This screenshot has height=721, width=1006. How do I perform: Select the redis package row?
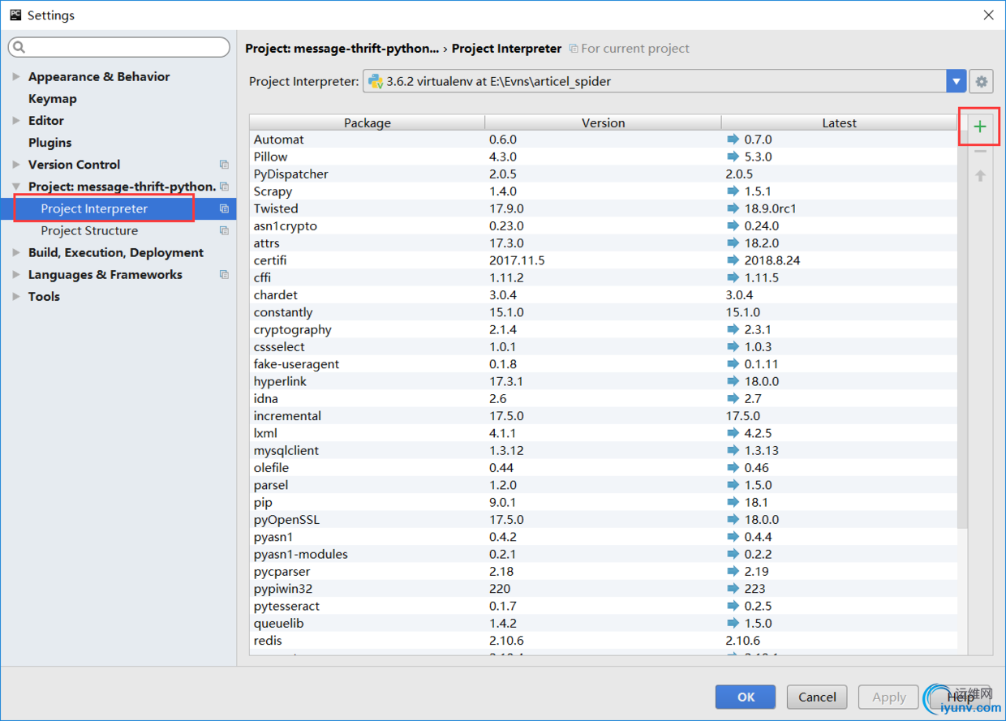(x=604, y=641)
